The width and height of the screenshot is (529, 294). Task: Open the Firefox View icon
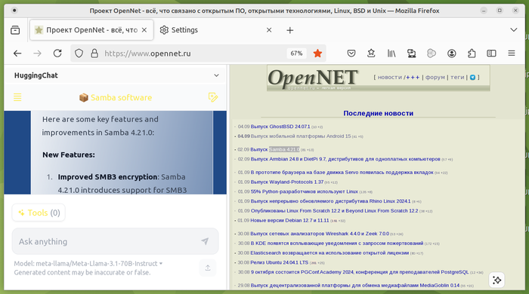(15, 30)
